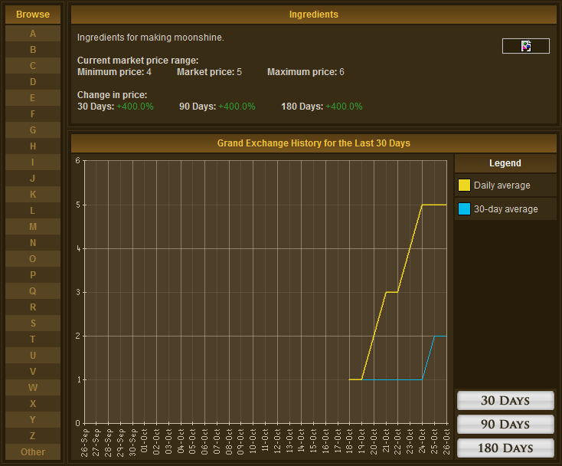Click the 24-Oct date marker on chart axis
The width and height of the screenshot is (562, 466).
pyautogui.click(x=423, y=442)
